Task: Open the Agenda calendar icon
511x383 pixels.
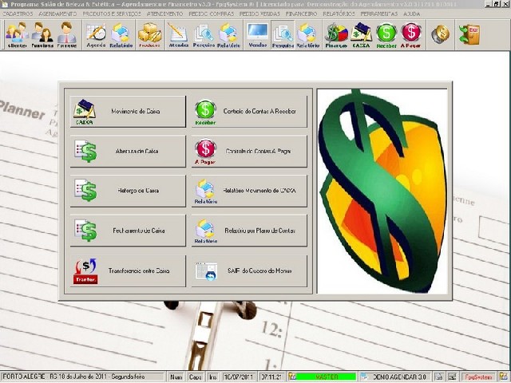Action: 96,34
